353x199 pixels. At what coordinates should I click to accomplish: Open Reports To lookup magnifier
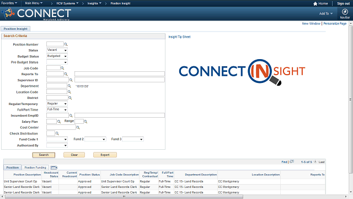[x=66, y=74]
